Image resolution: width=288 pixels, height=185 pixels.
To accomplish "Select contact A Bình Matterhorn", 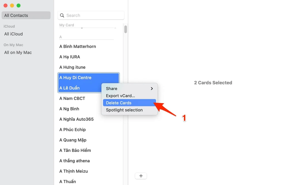I will tap(78, 47).
